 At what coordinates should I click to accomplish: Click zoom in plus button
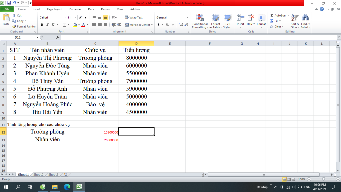pyautogui.click(x=338, y=179)
